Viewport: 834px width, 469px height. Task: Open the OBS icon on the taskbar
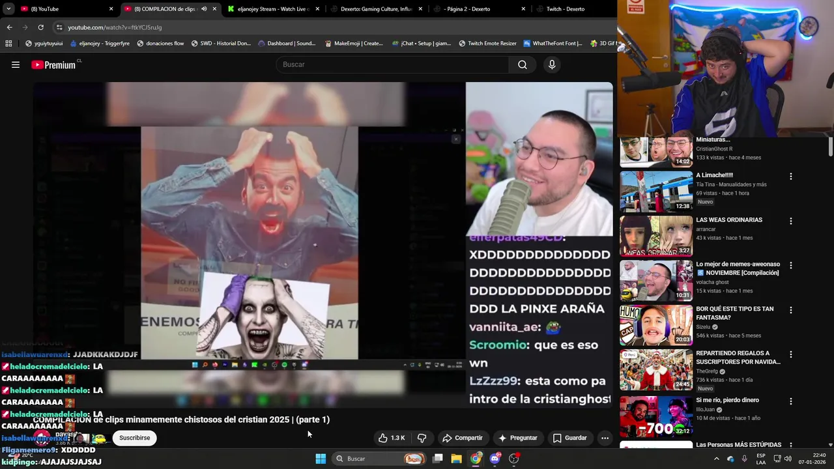click(x=514, y=459)
